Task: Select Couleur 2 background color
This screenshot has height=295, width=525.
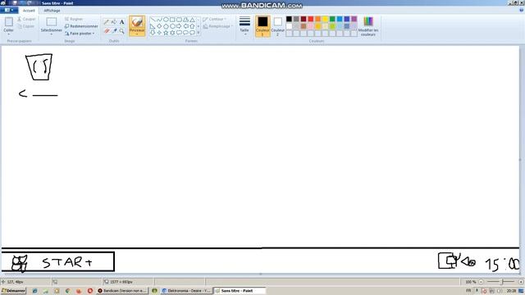Action: coord(277,25)
